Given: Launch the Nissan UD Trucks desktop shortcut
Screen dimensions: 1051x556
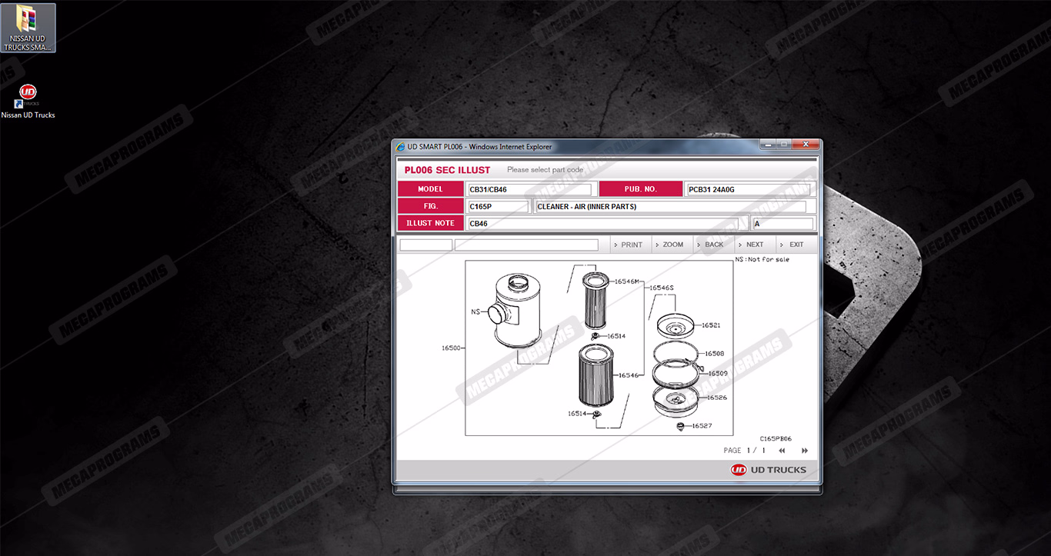Looking at the screenshot, I should coord(28,102).
